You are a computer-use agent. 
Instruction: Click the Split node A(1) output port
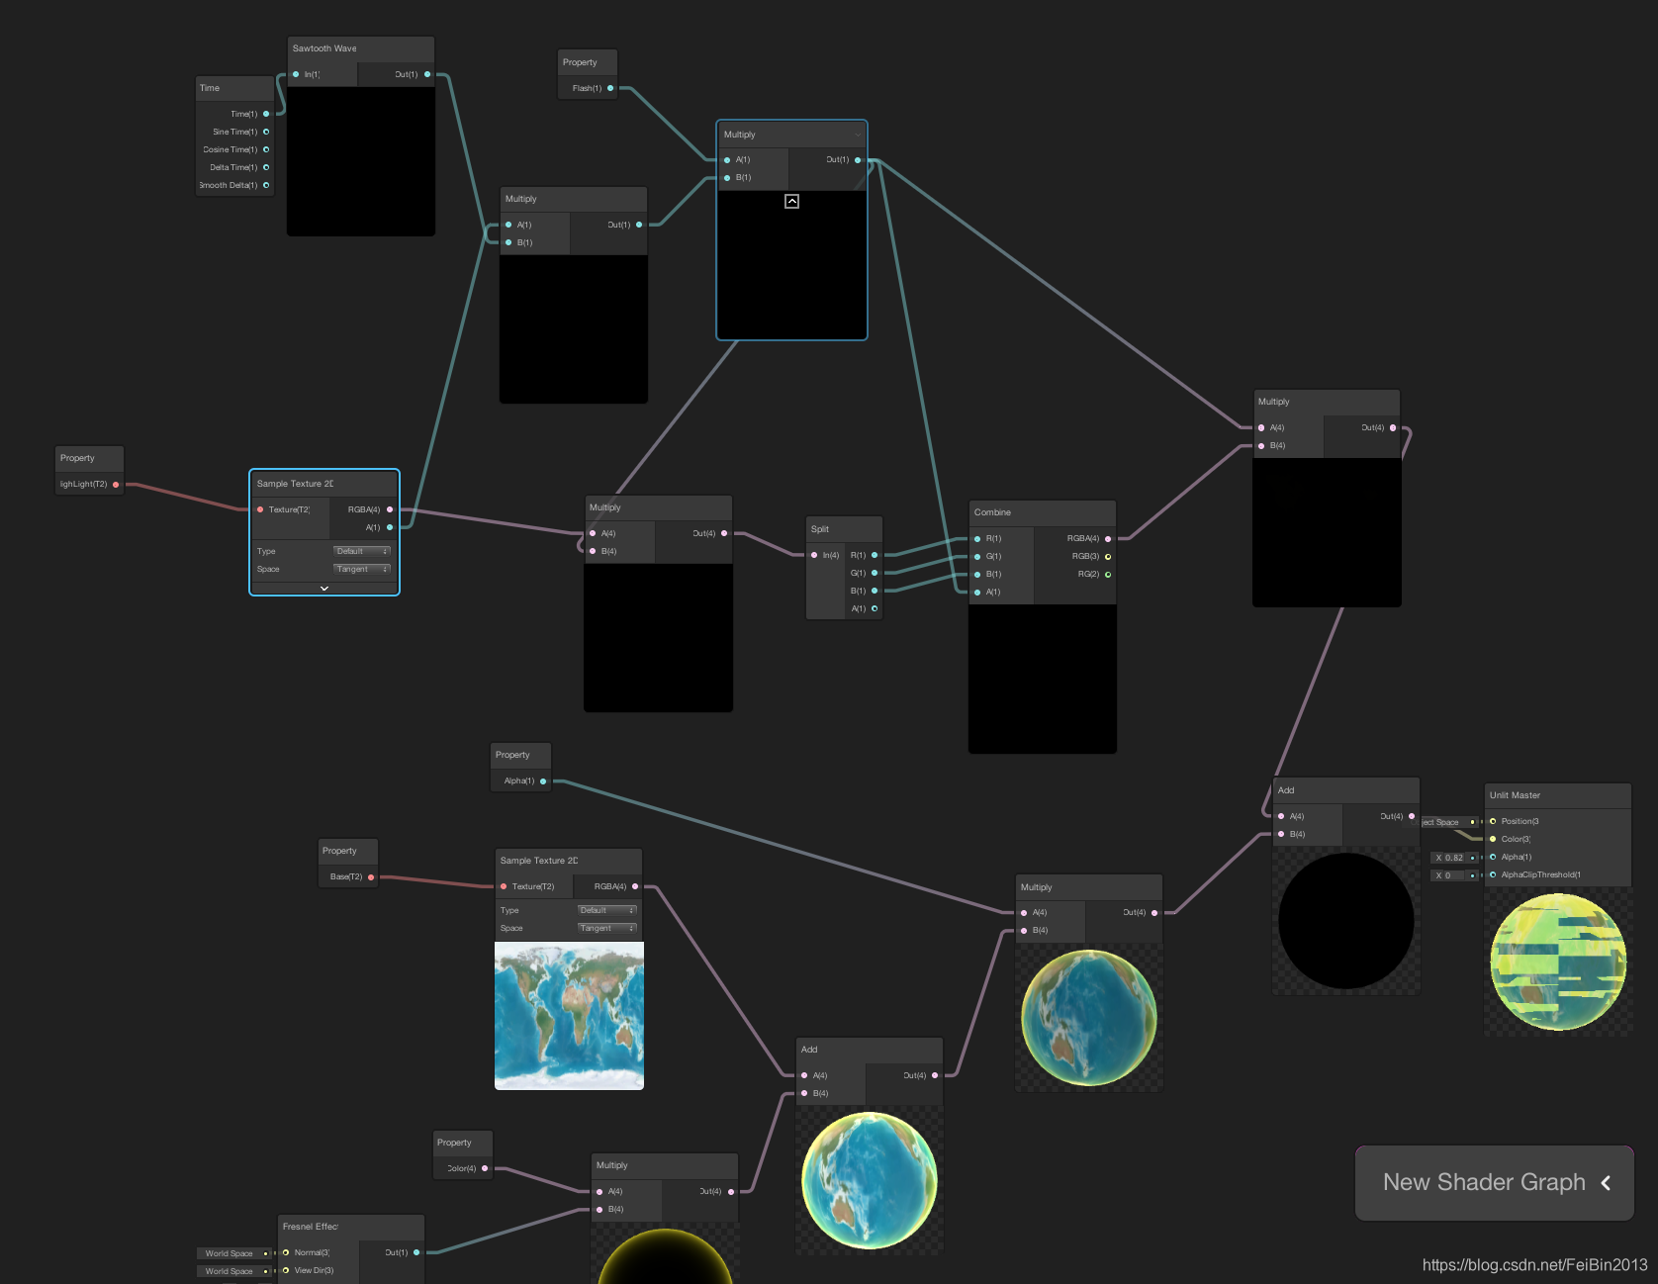coord(875,608)
